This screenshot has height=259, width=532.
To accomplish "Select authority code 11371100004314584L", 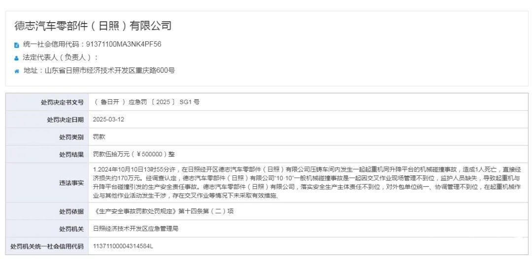I will pyautogui.click(x=123, y=246).
